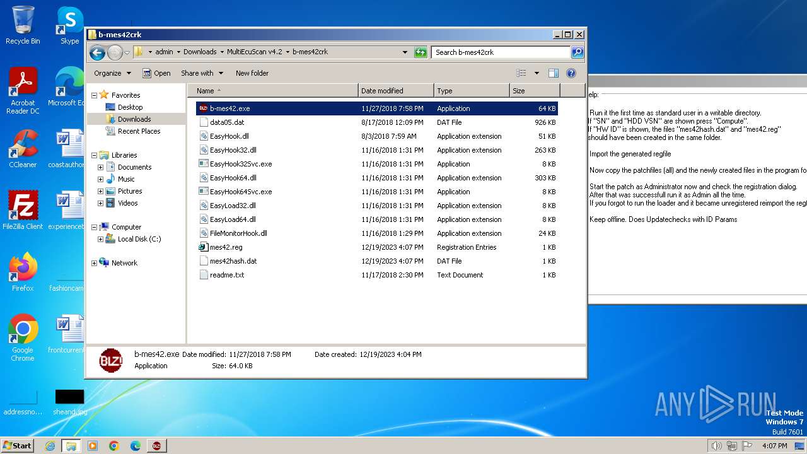Select Videos library in navigation pane
The height and width of the screenshot is (454, 807).
[127, 203]
